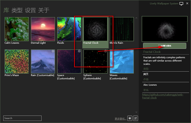Choose the Prim's Maze wallpaper thumbnail
Screen dimensions: 191x123
[17, 61]
